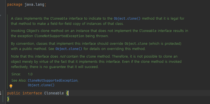Click the Since version value 1.0

(x=30, y=74)
